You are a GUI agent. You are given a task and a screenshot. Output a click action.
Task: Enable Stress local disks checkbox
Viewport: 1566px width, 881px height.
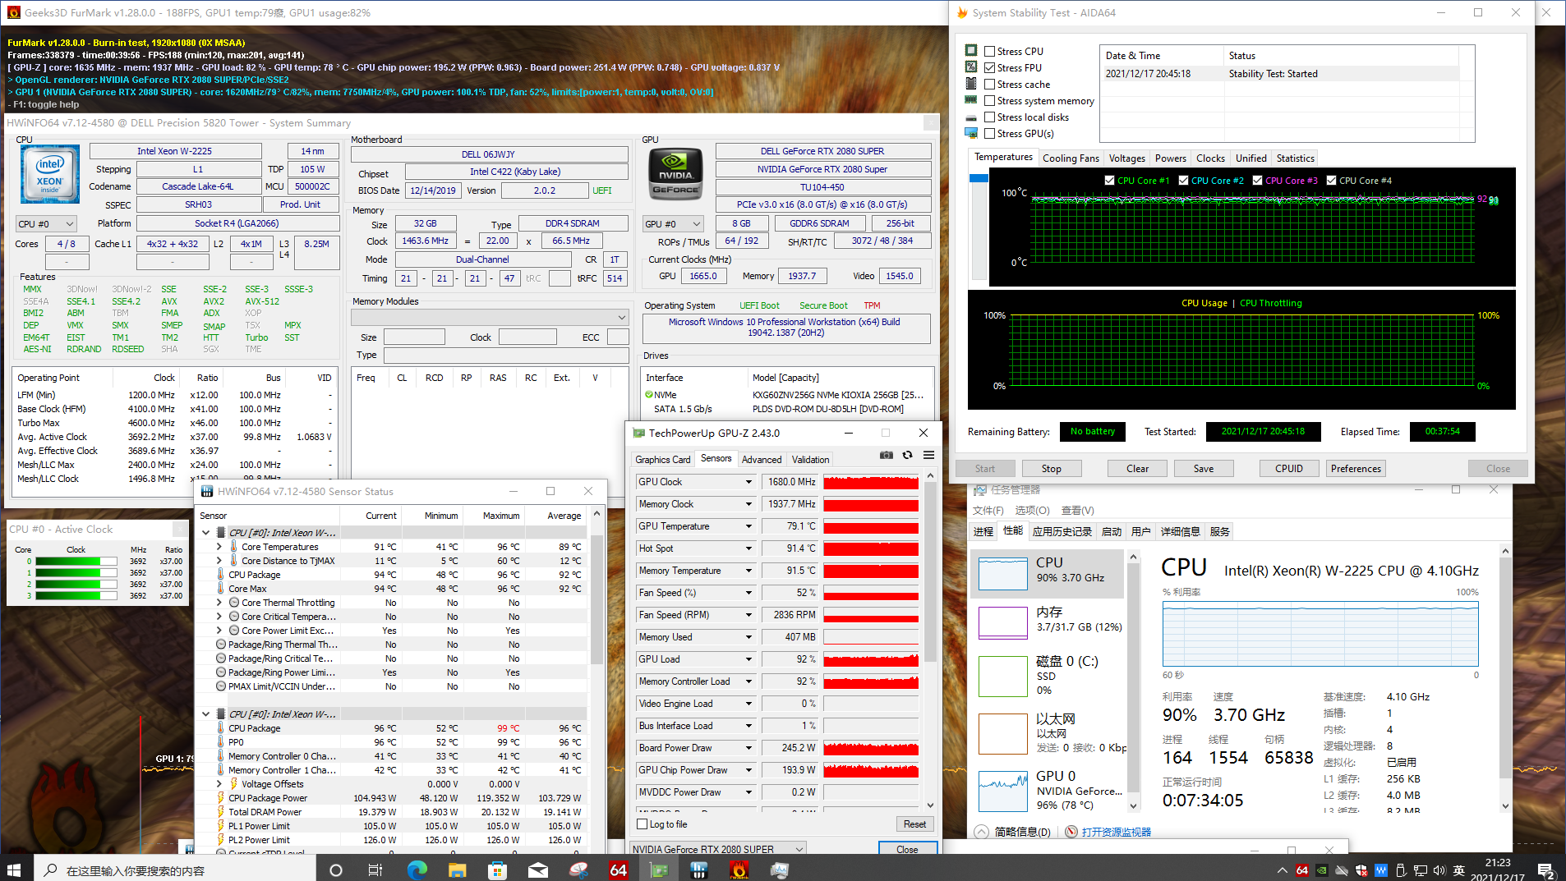pos(990,117)
